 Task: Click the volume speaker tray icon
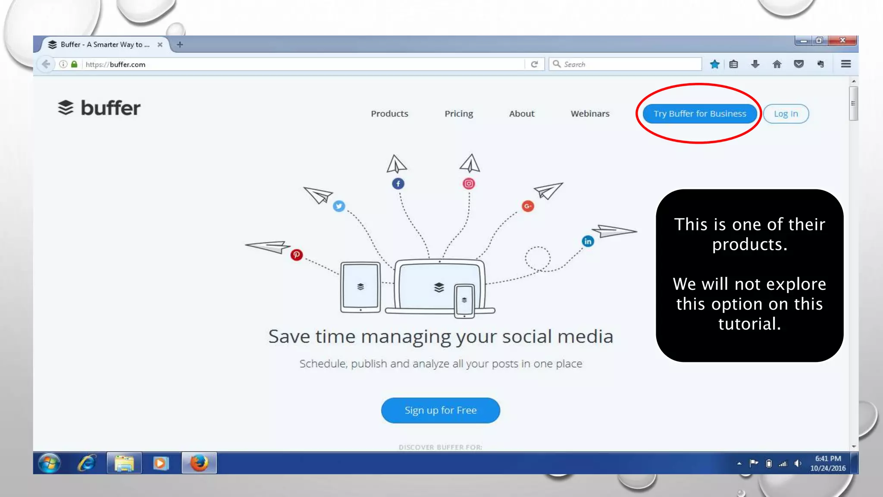pyautogui.click(x=798, y=463)
